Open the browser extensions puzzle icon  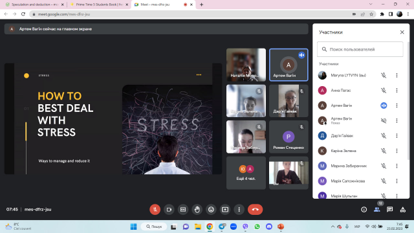(382, 14)
